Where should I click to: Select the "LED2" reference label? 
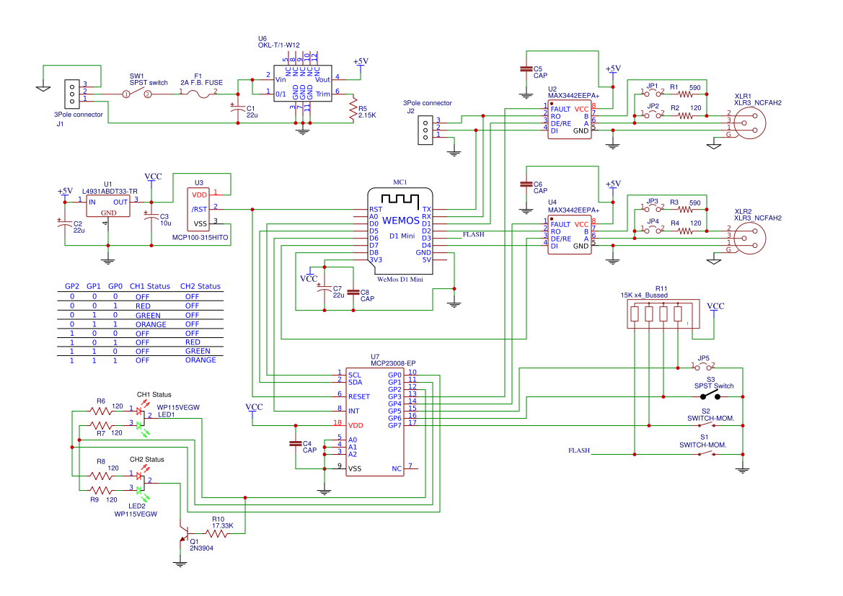click(x=137, y=506)
